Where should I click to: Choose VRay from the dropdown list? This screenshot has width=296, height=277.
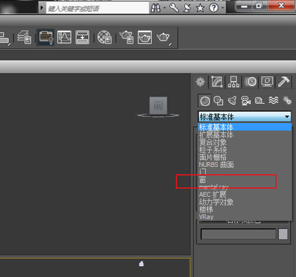point(245,217)
